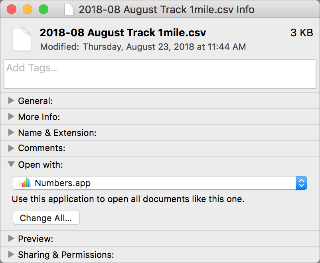320x263 pixels.
Task: Close the Info window with red button
Action: (12, 10)
